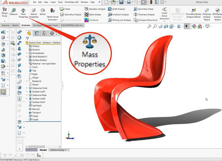Open the PhotoView 360 menu
The height and width of the screenshot is (161, 222).
[x=71, y=2]
